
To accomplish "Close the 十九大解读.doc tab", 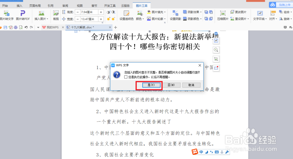I will (110, 27).
